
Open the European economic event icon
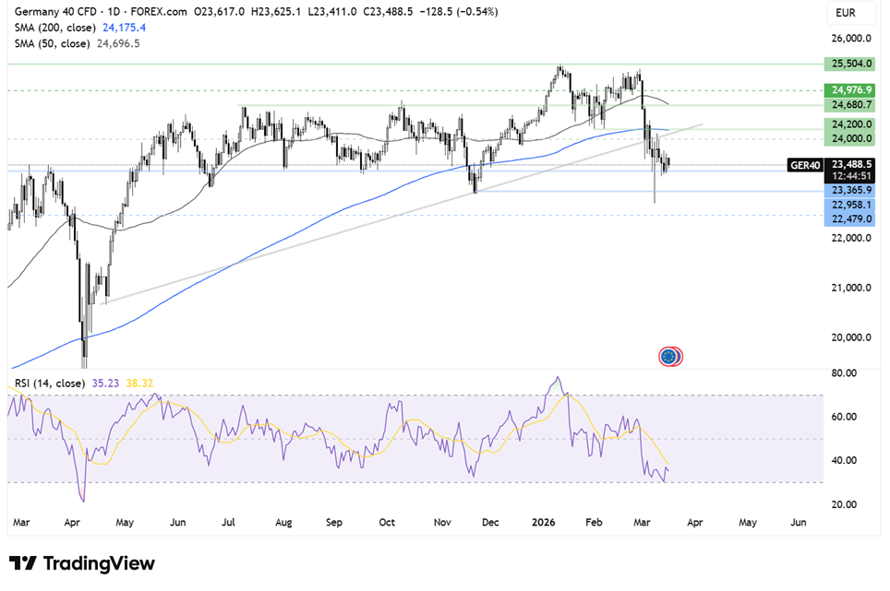[x=670, y=357]
